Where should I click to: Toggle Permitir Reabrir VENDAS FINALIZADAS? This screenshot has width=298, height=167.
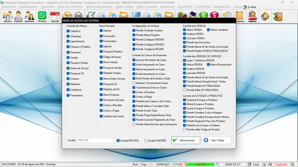(x=184, y=51)
